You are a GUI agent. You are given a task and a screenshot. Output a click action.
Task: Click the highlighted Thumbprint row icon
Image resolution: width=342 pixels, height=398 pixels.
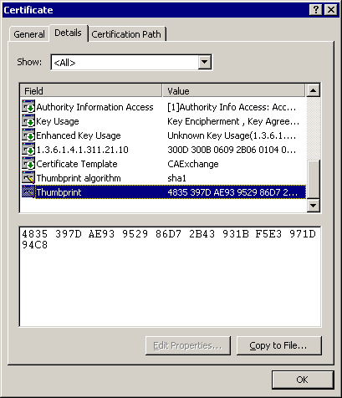click(x=28, y=192)
